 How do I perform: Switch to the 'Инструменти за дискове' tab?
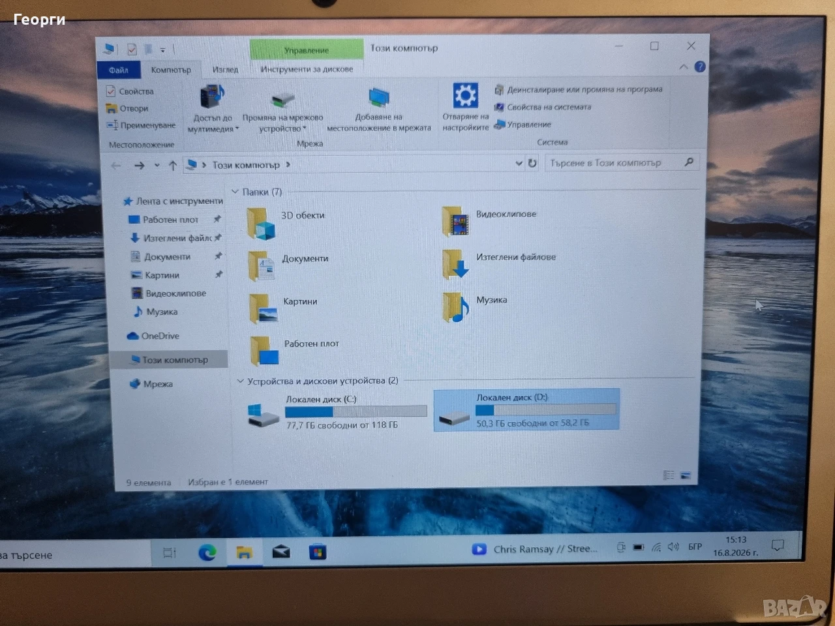coord(307,69)
